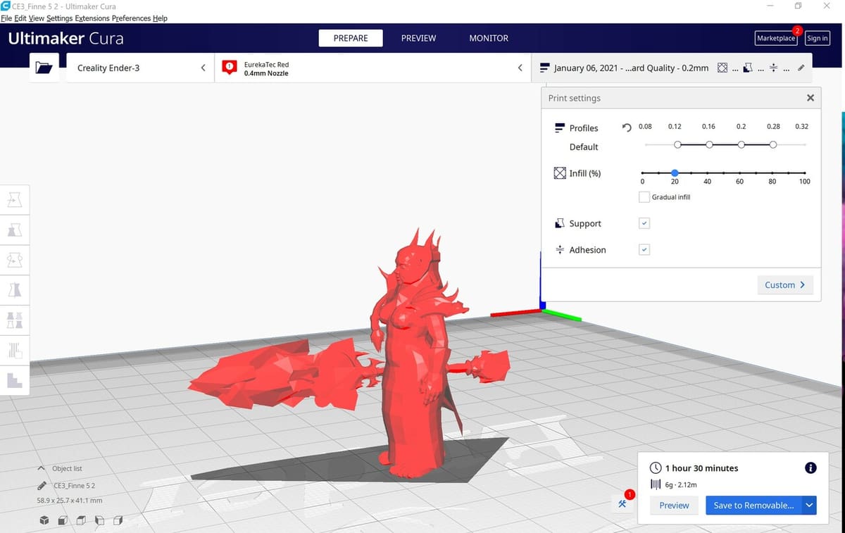Open the Help menu
The width and height of the screenshot is (845, 533).
160,18
